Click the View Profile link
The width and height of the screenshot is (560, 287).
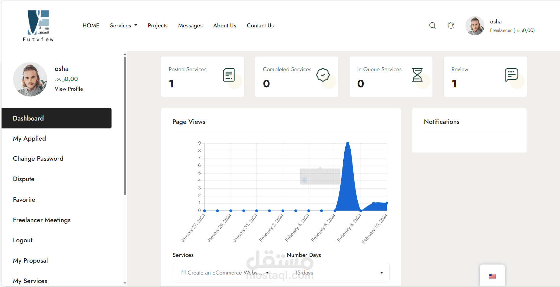coord(69,89)
